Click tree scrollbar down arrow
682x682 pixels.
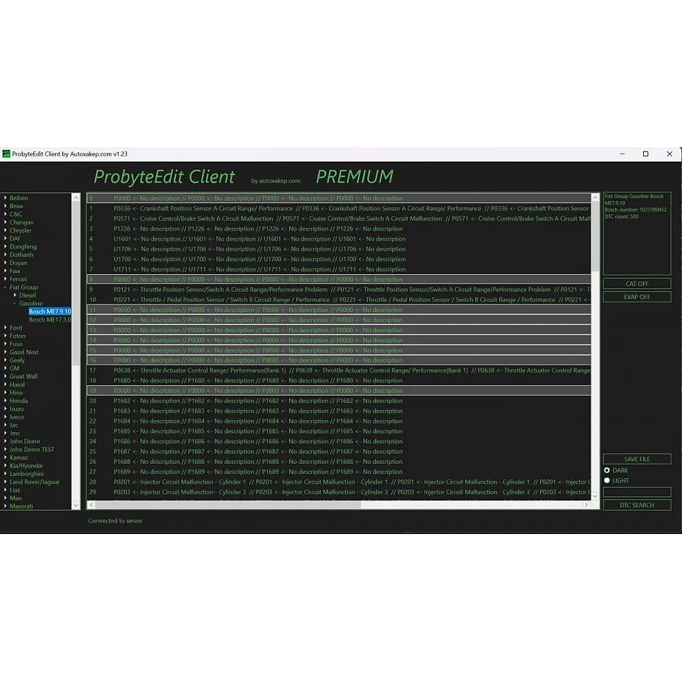click(x=76, y=505)
